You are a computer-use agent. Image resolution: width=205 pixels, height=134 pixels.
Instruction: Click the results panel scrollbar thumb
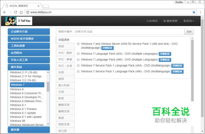[x=192, y=71]
